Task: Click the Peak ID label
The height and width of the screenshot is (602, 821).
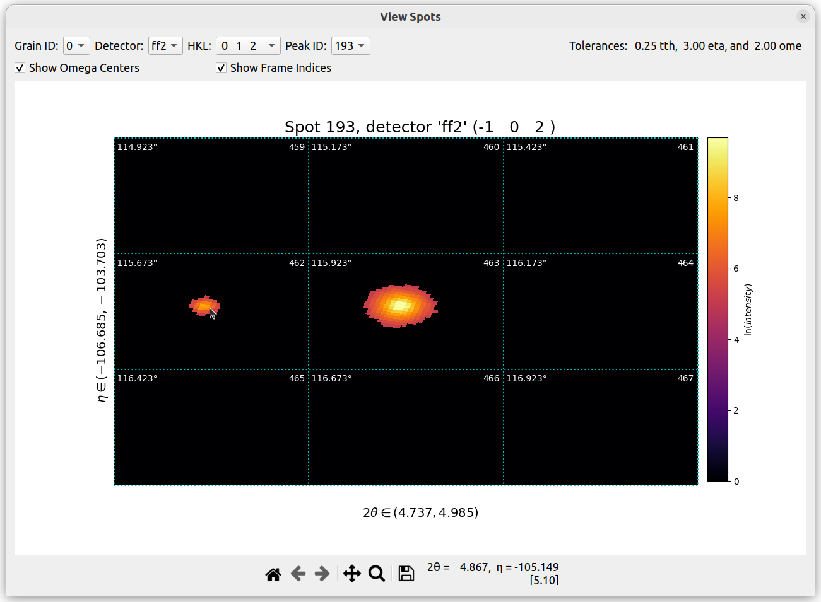Action: click(x=306, y=46)
